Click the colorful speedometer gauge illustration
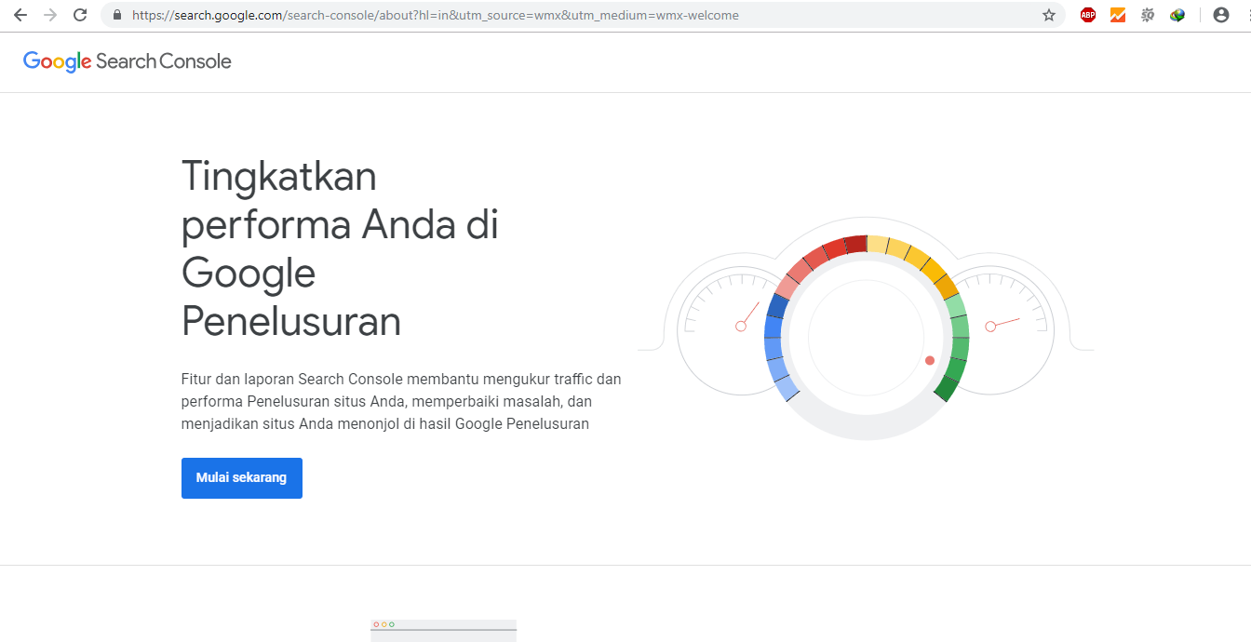The width and height of the screenshot is (1251, 642). (x=867, y=330)
